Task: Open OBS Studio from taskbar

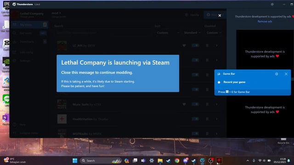Action: (x=210, y=160)
